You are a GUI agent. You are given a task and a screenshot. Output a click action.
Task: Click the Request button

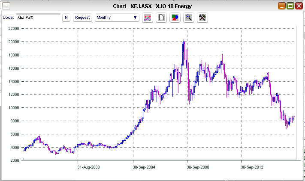point(82,18)
